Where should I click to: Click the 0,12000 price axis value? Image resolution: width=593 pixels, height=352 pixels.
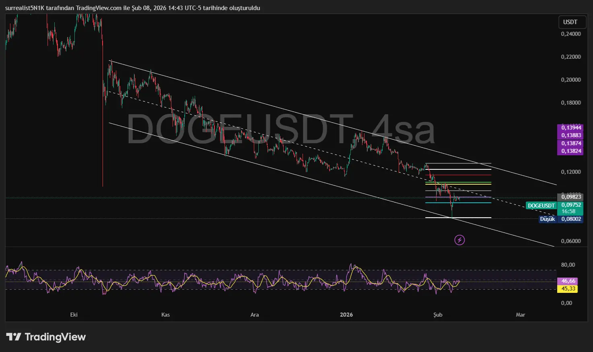tap(571, 172)
